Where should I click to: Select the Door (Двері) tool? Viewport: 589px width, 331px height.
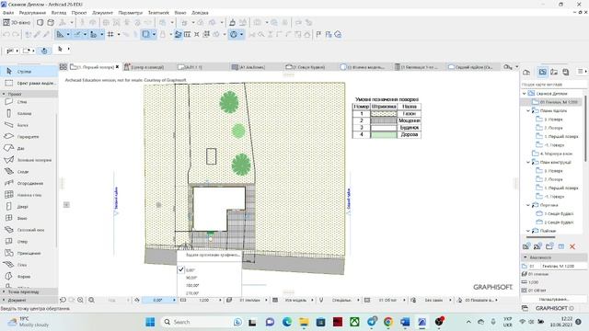tap(29, 206)
